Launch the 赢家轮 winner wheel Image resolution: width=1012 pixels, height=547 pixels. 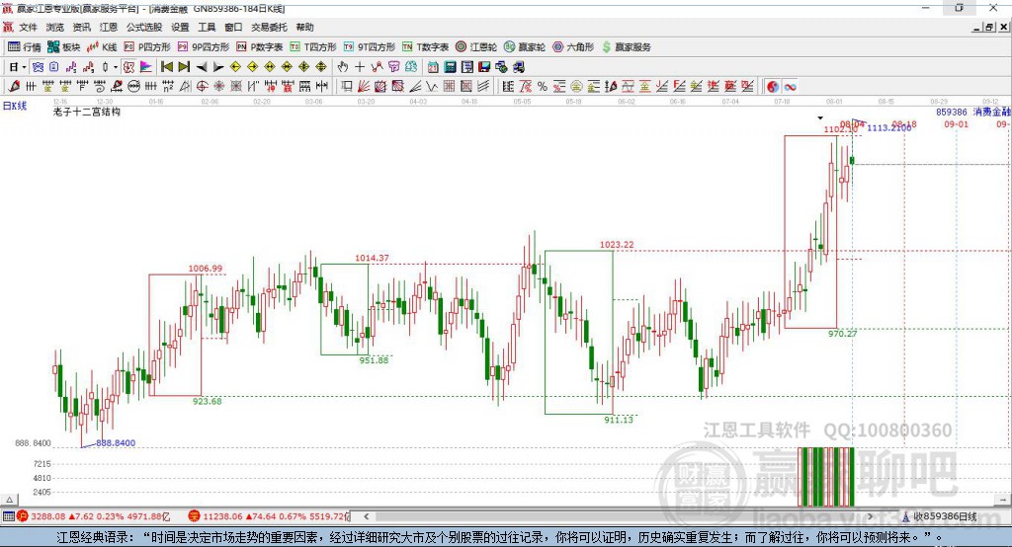[x=525, y=47]
